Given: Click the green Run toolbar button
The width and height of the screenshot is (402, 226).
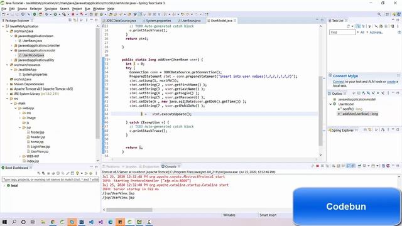Looking at the screenshot, I should coord(55,14).
